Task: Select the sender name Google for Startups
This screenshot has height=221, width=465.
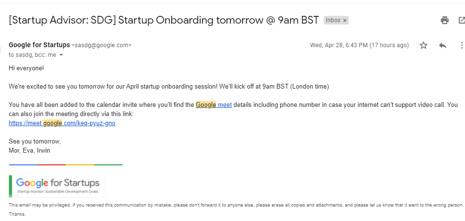Action: point(40,45)
